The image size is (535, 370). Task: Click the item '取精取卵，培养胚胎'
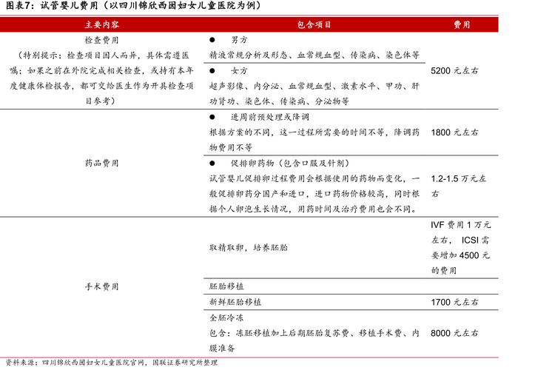[249, 247]
